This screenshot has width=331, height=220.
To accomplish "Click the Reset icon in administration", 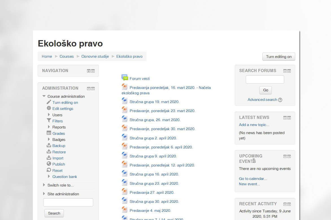I will point(49,170).
